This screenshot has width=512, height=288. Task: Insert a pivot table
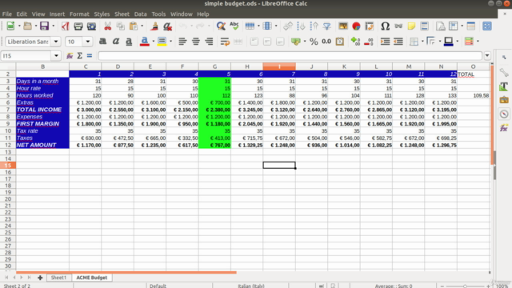click(x=370, y=26)
